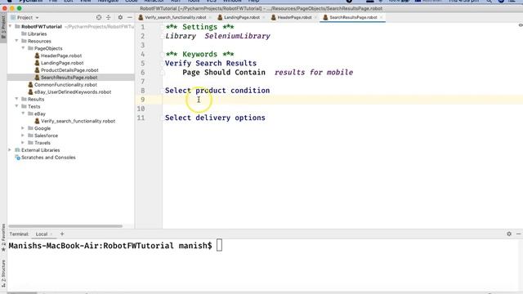
Task: Click 'Select delivery options' keyword text
Action: point(215,118)
